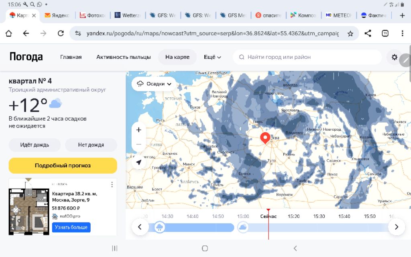Screen dimensions: 411x257
Task: Click Узнать больше in the ad
Action: pos(71,227)
